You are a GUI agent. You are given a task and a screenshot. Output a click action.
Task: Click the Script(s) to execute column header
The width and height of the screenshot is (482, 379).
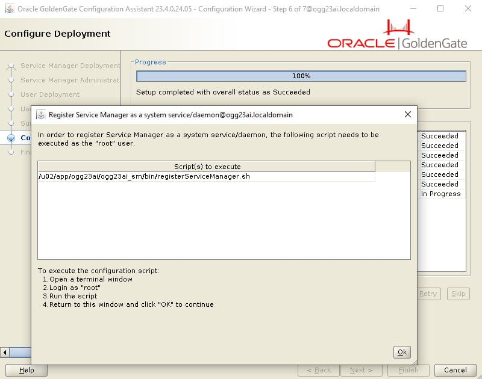tap(206, 167)
